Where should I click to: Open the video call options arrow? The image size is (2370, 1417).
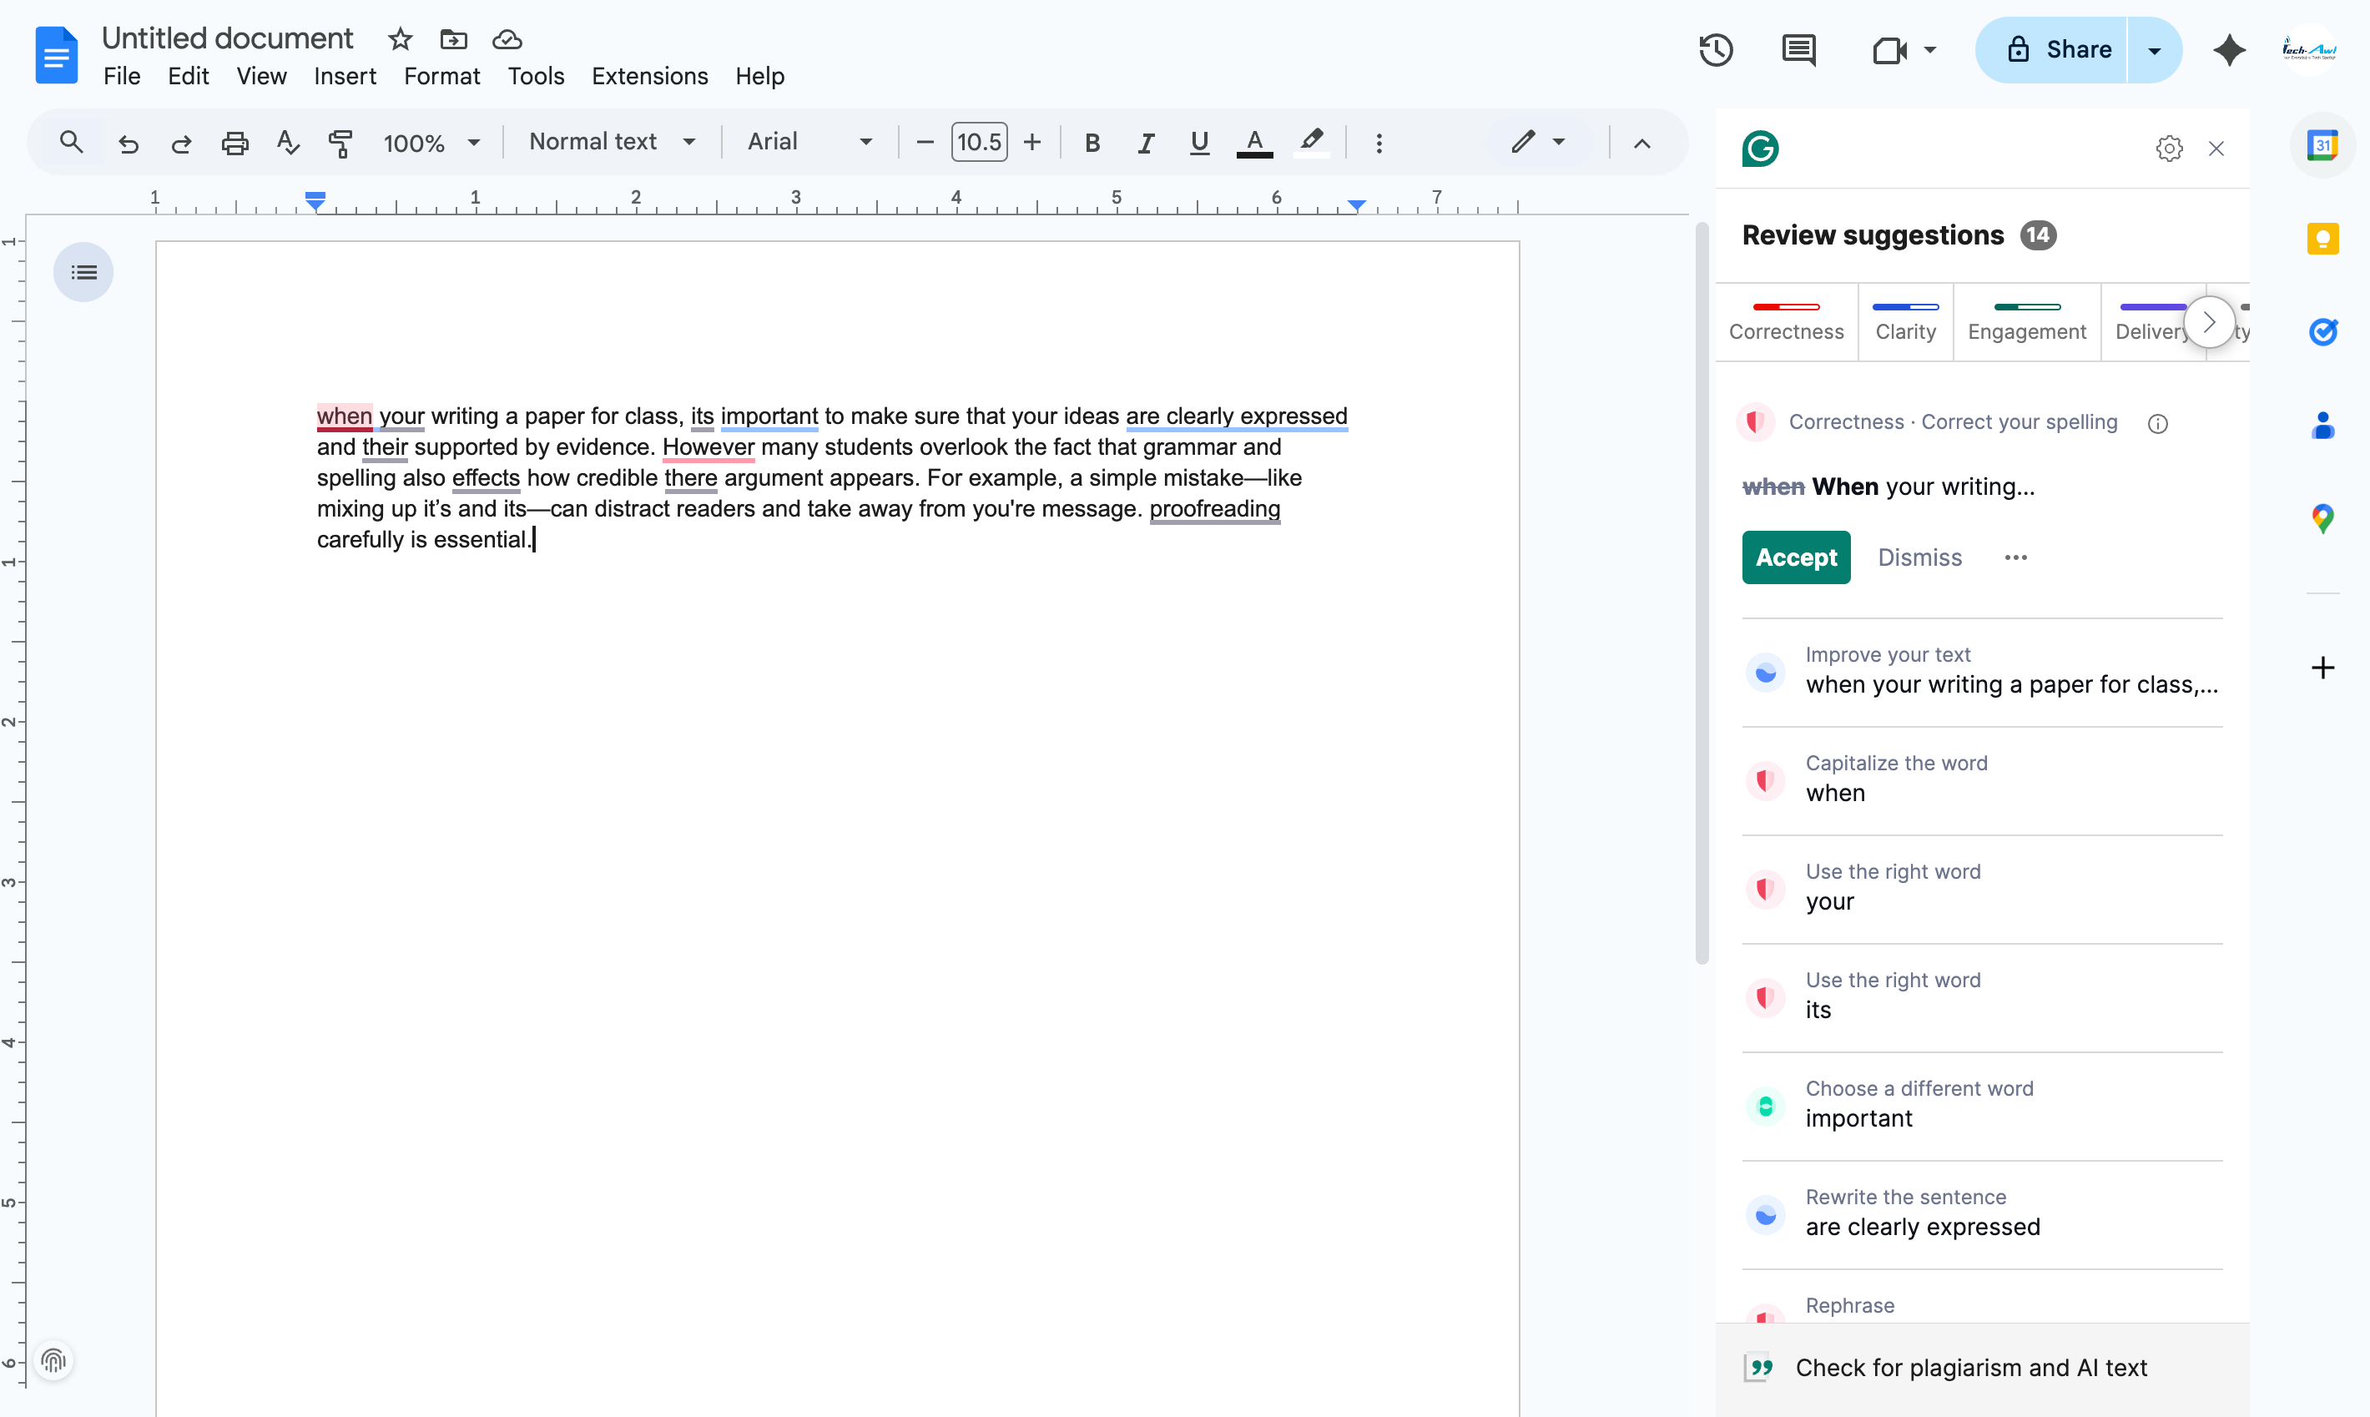(x=1930, y=49)
